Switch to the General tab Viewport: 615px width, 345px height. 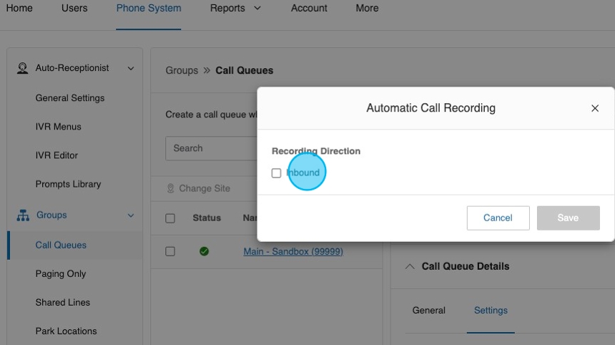429,311
